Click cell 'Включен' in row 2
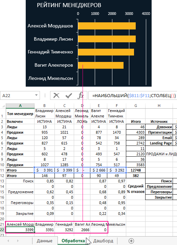Image resolution: width=177 pixels, height=245 pixels. click(20, 121)
